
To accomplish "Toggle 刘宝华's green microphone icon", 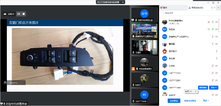I will coord(213,29).
